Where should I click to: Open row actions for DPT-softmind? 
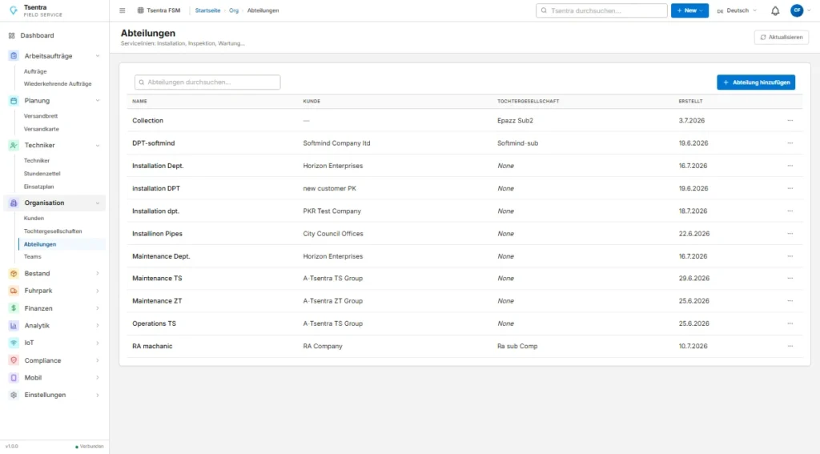click(790, 143)
